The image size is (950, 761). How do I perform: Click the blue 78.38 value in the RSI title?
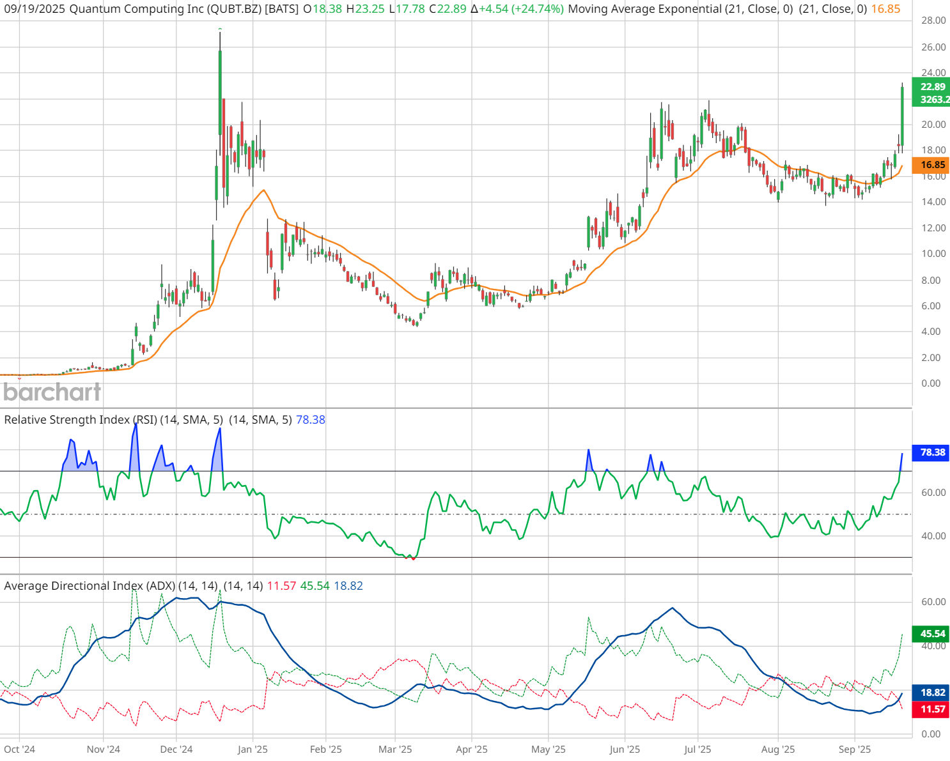(311, 420)
